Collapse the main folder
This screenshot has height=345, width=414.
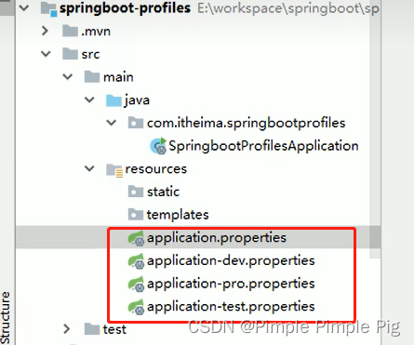coord(68,77)
